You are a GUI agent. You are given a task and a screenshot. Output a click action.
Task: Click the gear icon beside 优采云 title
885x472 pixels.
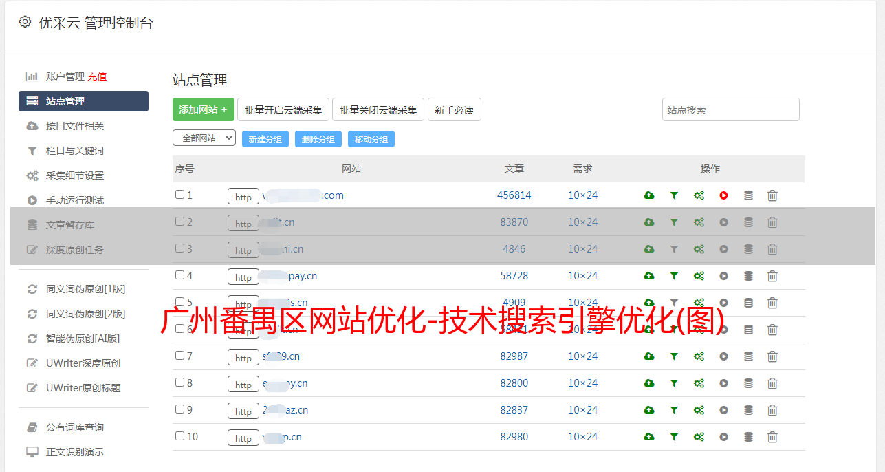click(x=25, y=22)
